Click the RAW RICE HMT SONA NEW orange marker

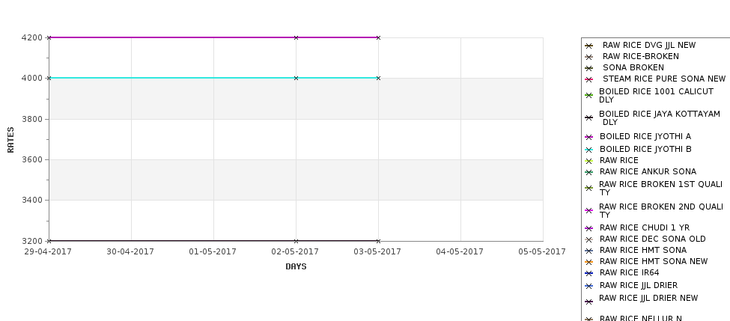pos(589,262)
